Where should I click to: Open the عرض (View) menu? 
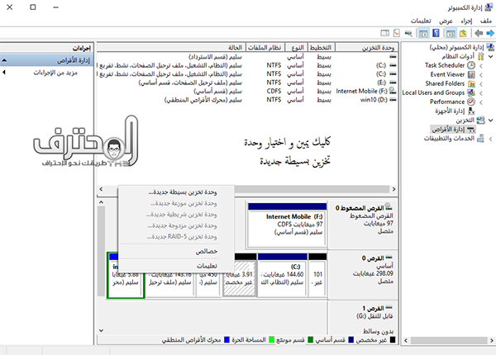pos(446,20)
